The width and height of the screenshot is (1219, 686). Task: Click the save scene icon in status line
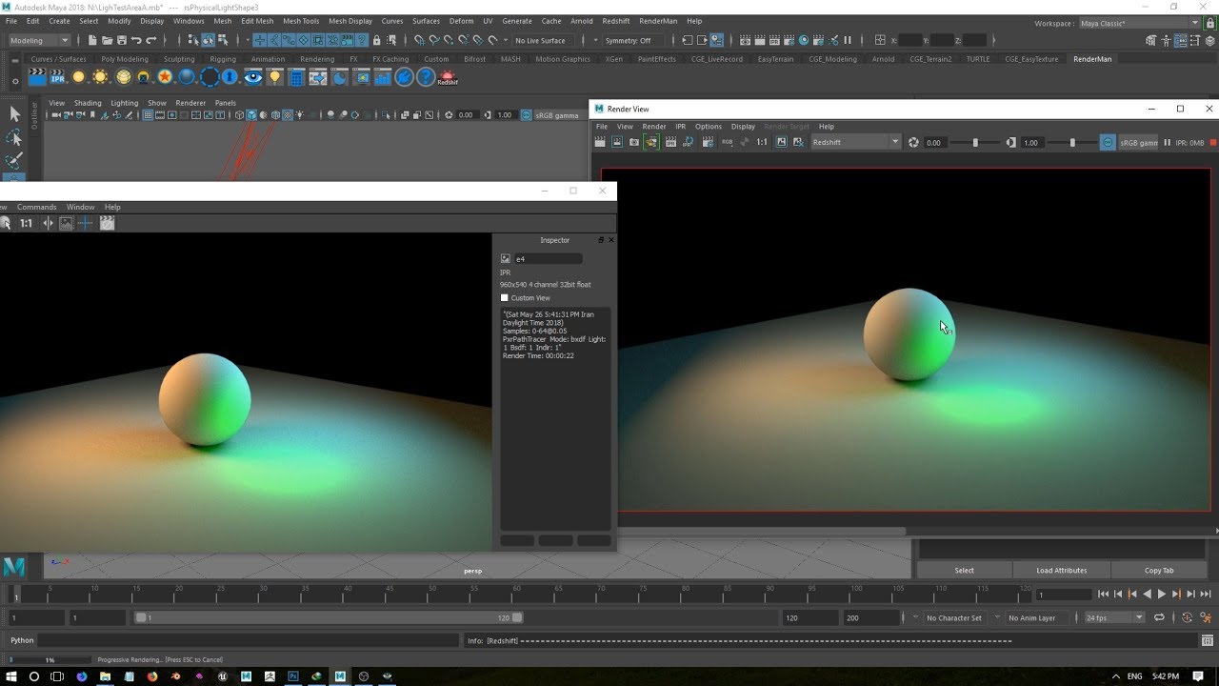click(x=121, y=40)
